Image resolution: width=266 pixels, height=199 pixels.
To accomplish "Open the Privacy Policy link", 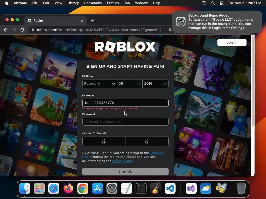I will [x=123, y=161].
